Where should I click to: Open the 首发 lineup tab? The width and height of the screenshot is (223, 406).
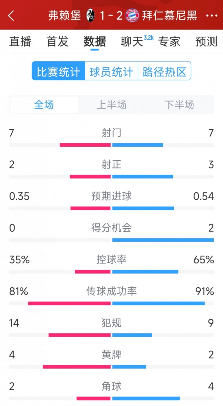click(x=57, y=41)
